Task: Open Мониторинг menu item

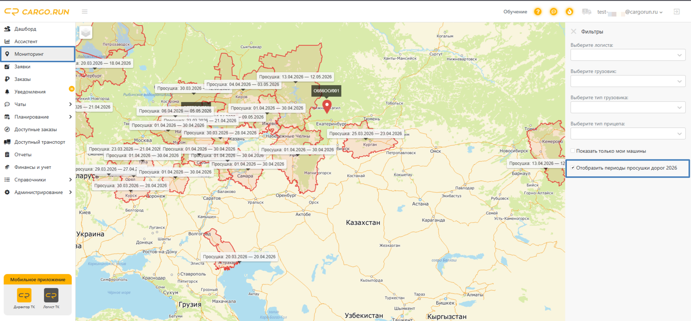Action: (37, 54)
